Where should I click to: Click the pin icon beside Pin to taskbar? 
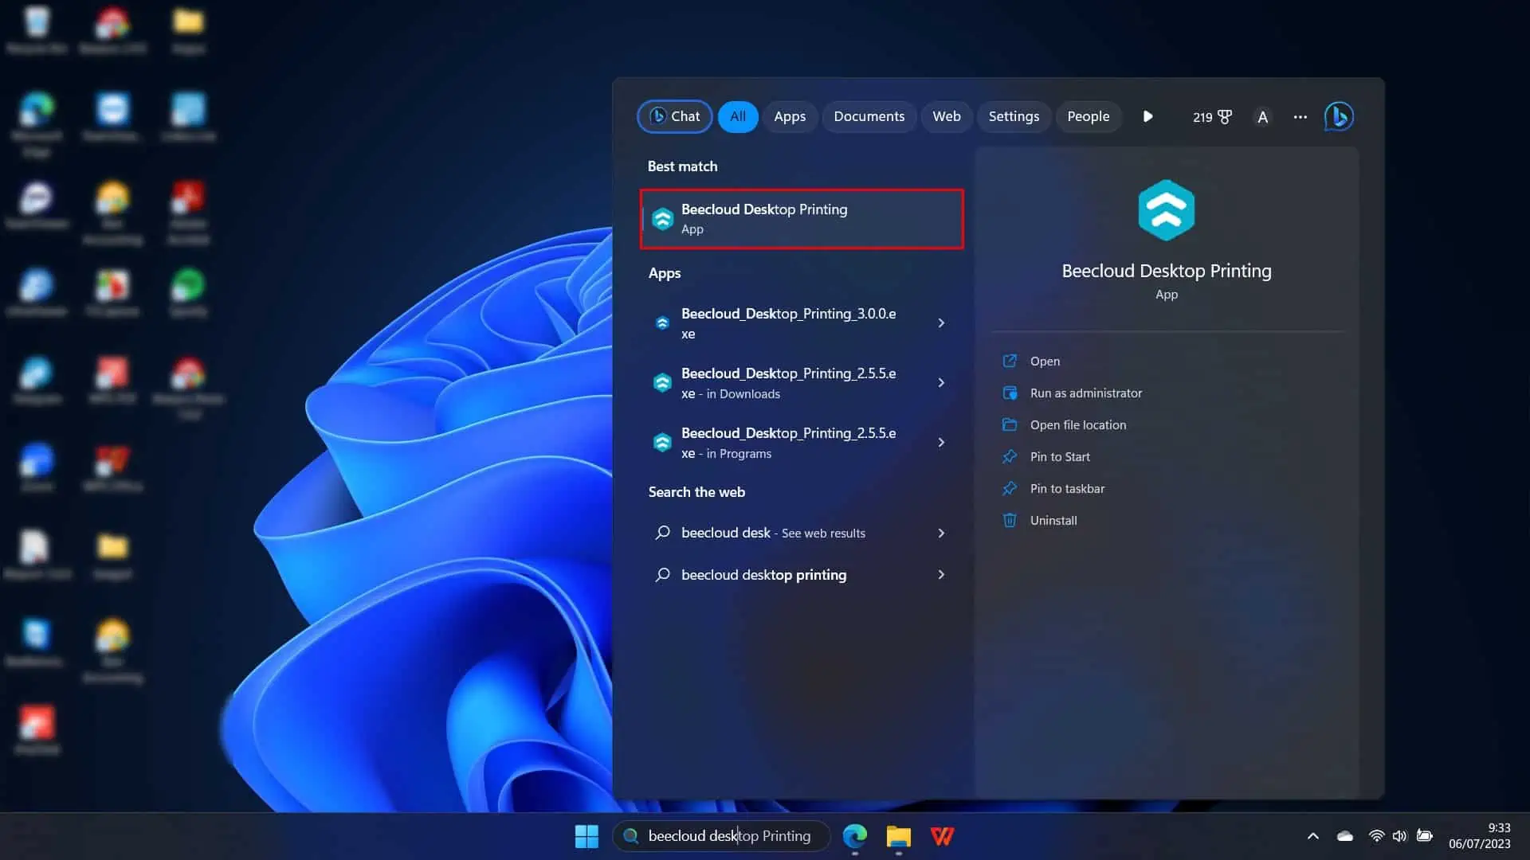[x=1010, y=488]
